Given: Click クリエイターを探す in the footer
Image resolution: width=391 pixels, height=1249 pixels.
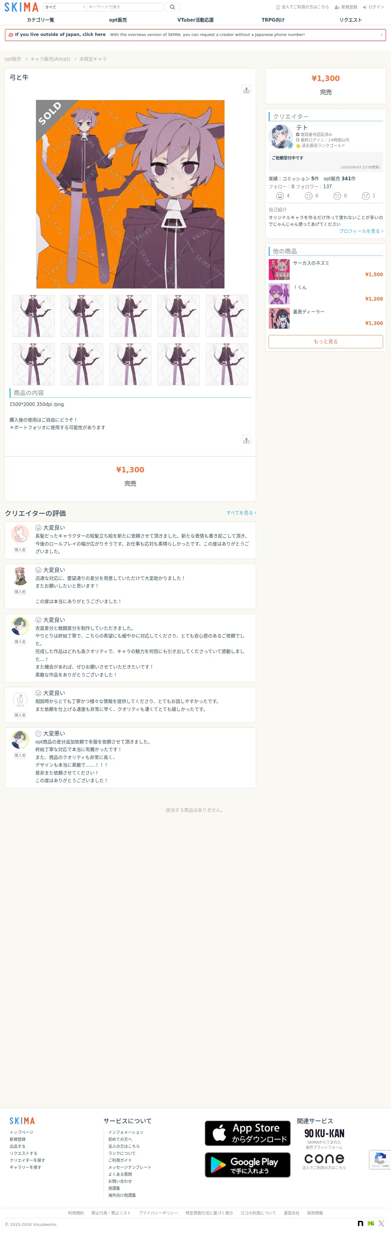Looking at the screenshot, I should (27, 1160).
